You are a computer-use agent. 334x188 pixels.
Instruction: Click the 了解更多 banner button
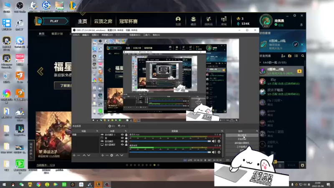click(63, 86)
